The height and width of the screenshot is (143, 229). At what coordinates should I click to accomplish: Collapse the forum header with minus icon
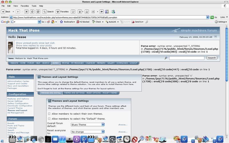216,37
